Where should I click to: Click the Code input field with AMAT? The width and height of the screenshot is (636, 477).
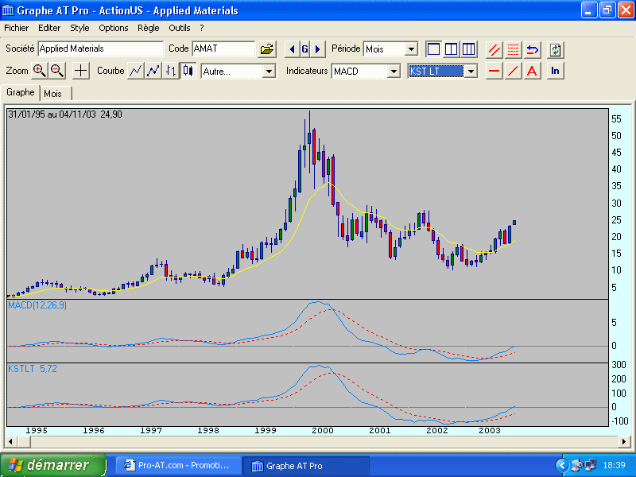click(223, 48)
